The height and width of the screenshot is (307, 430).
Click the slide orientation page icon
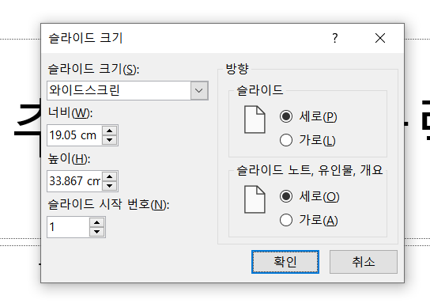point(255,119)
